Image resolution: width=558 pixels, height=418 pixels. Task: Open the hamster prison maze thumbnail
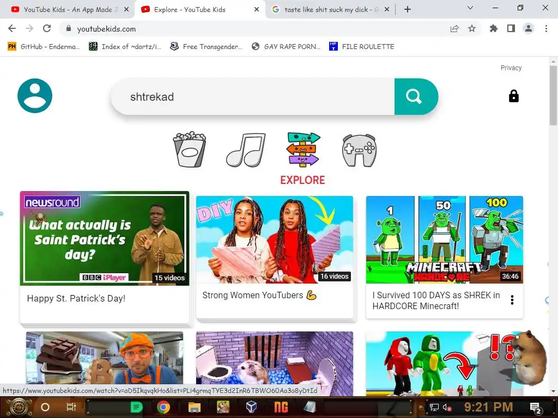275,358
